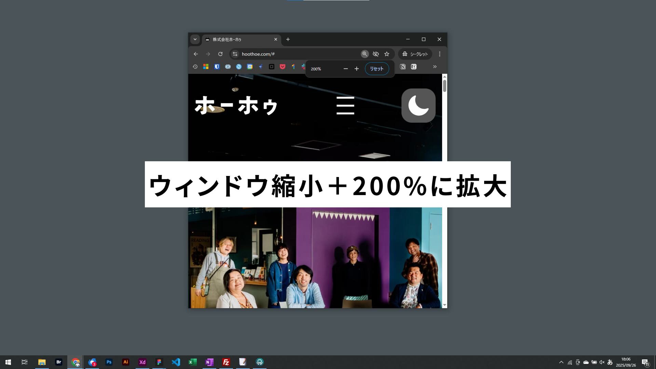Viewport: 656px width, 369px height.
Task: Bookmark this page with the star icon
Action: [387, 54]
